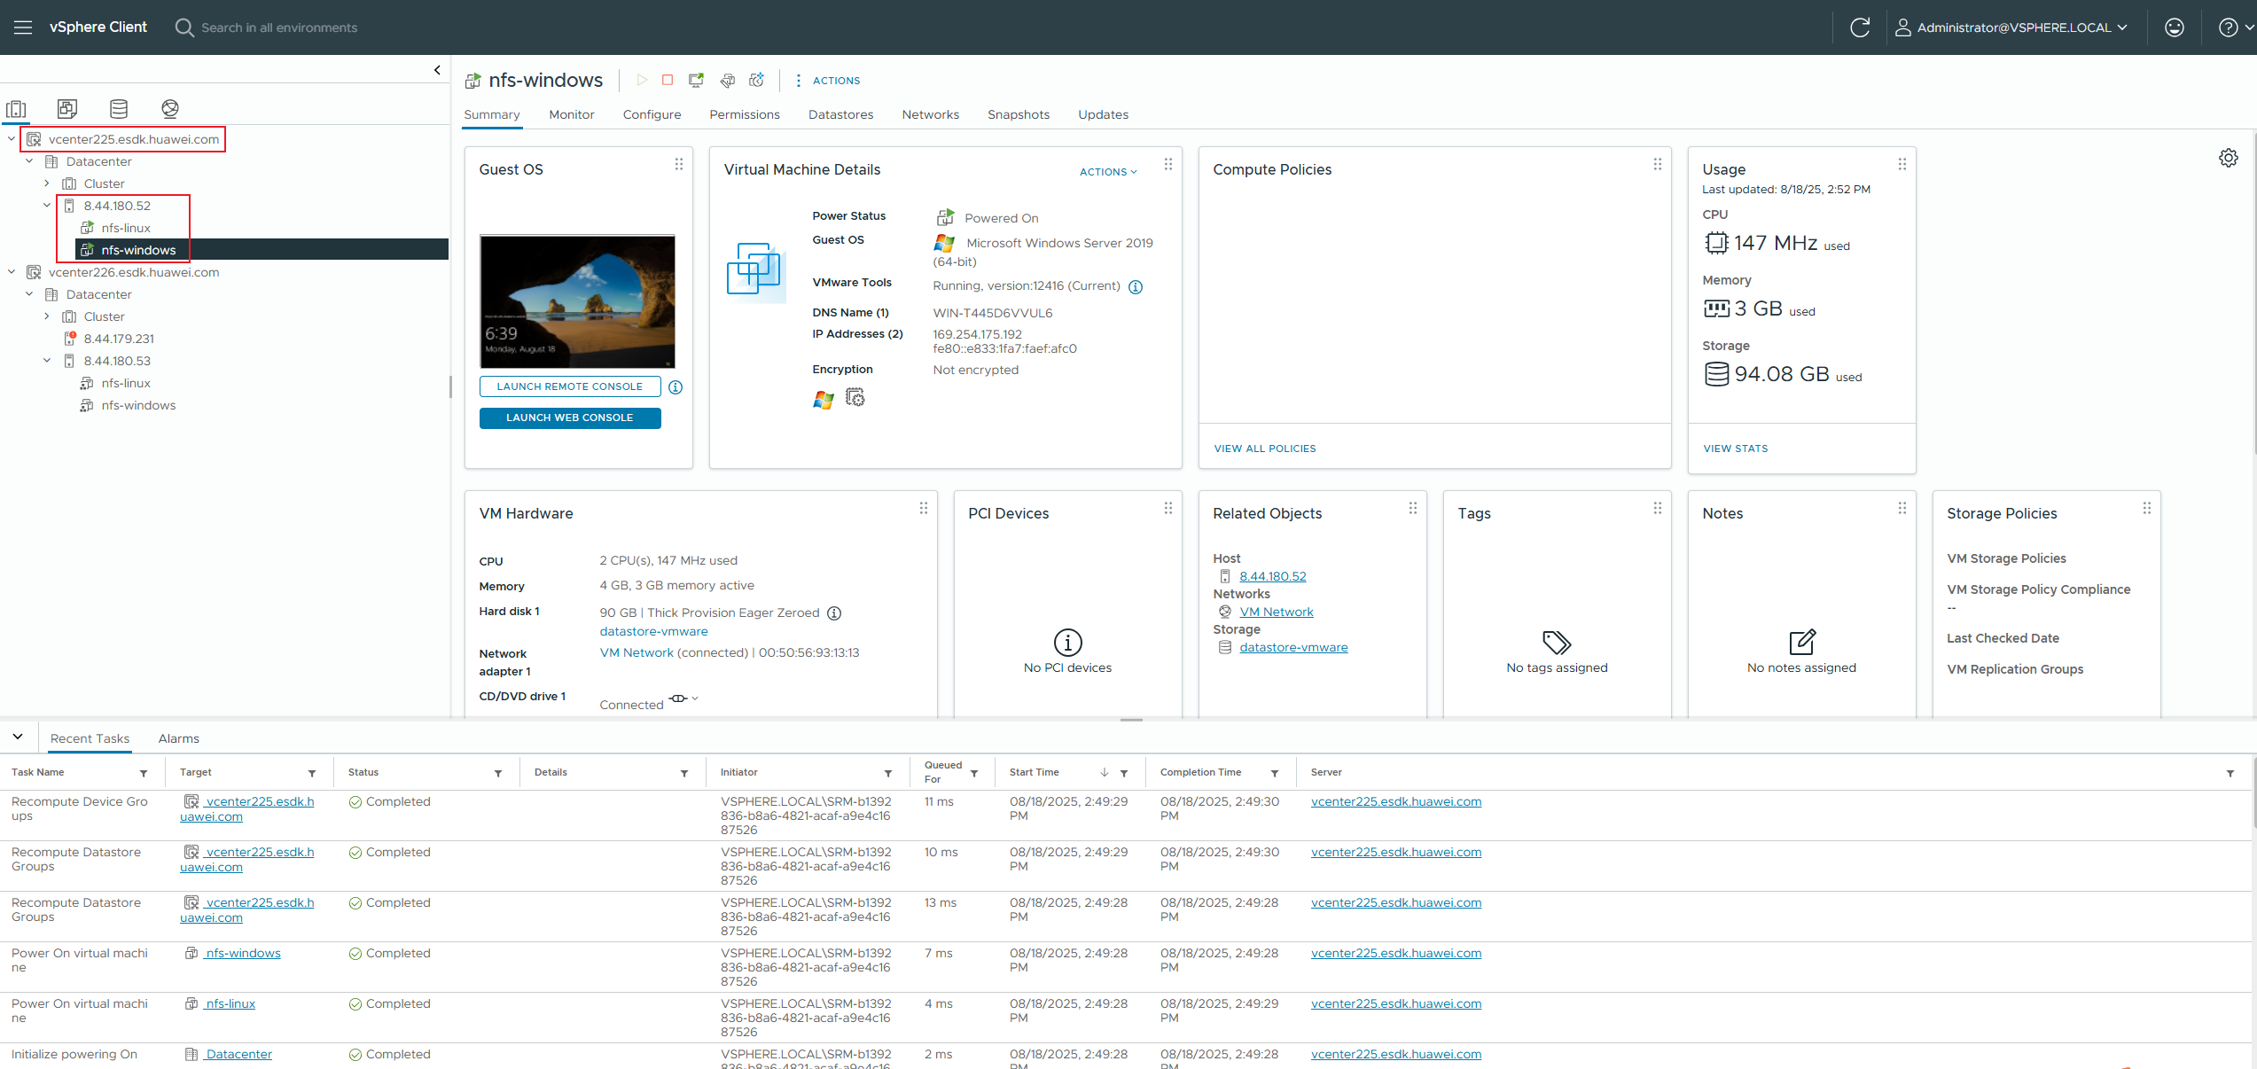The image size is (2257, 1069).
Task: Open the CD/DVD drive connection dropdown
Action: pos(683,698)
